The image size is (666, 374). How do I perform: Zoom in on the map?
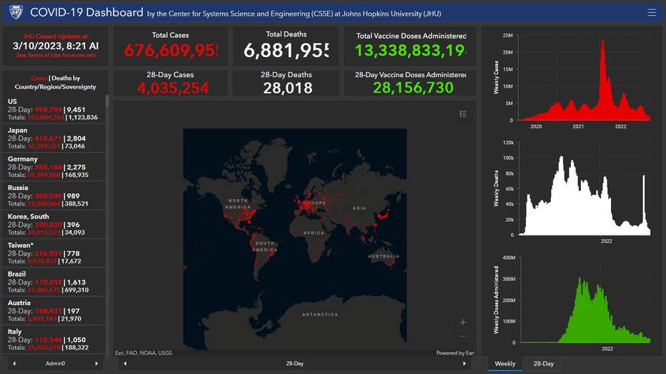[463, 323]
